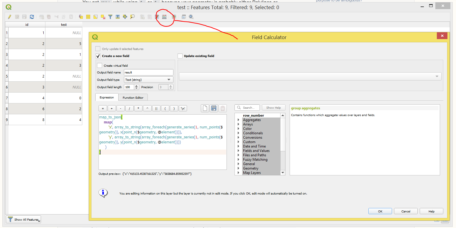Click the conditional formatting icon

point(174,17)
